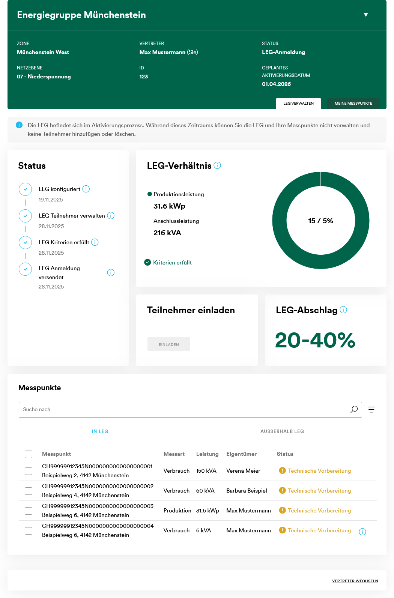Screen dimensions: 394x598
Task: Open info tooltip for LEG-Abschlag heading
Action: [x=343, y=310]
